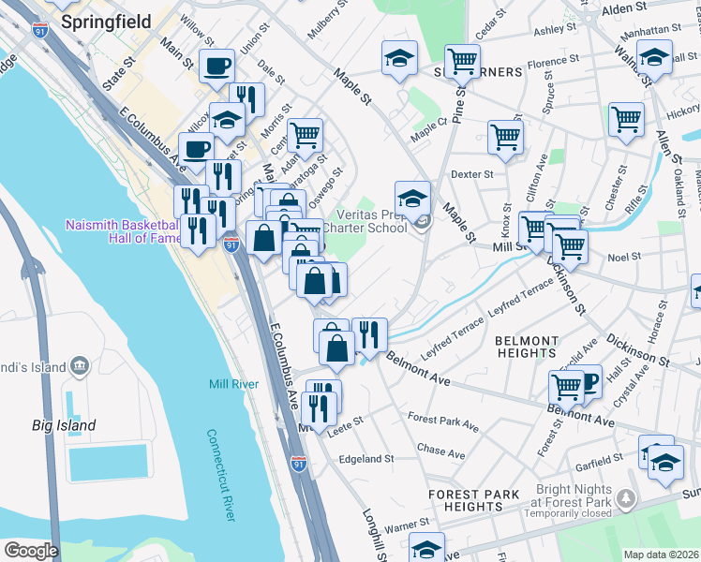Select the school marker near Walnut St
Image resolution: width=701 pixels, height=562 pixels.
(x=654, y=58)
